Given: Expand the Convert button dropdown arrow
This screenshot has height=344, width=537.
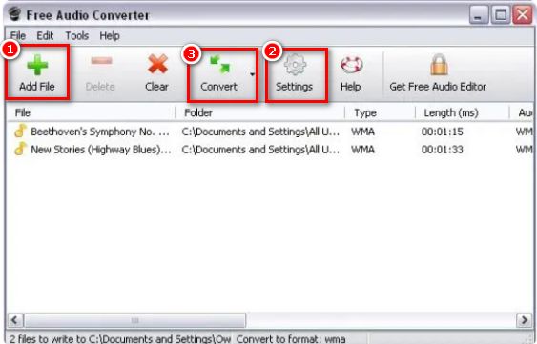Looking at the screenshot, I should point(253,74).
